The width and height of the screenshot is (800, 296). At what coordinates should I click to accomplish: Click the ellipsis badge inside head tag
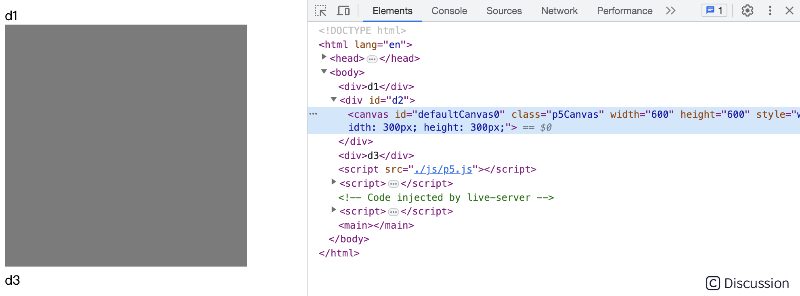click(372, 59)
